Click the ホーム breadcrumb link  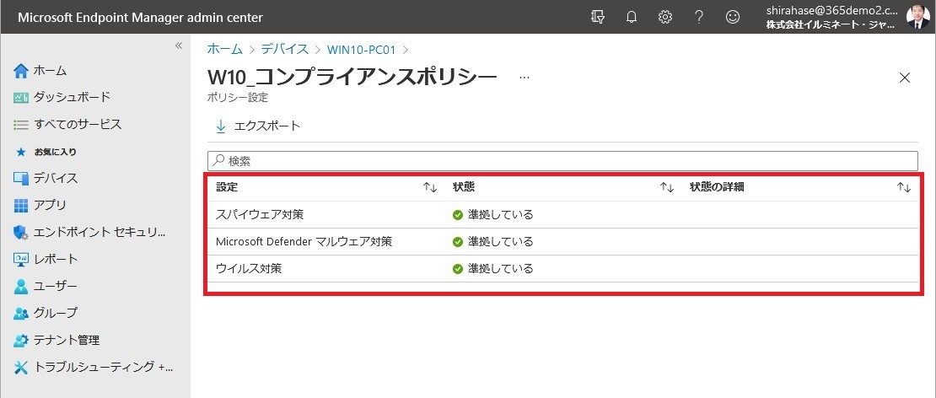225,50
